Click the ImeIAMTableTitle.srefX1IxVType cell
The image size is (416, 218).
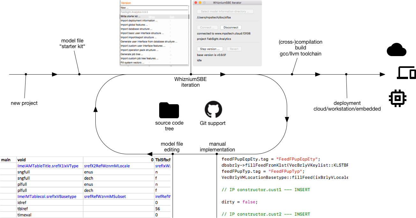pyautogui.click(x=49, y=166)
